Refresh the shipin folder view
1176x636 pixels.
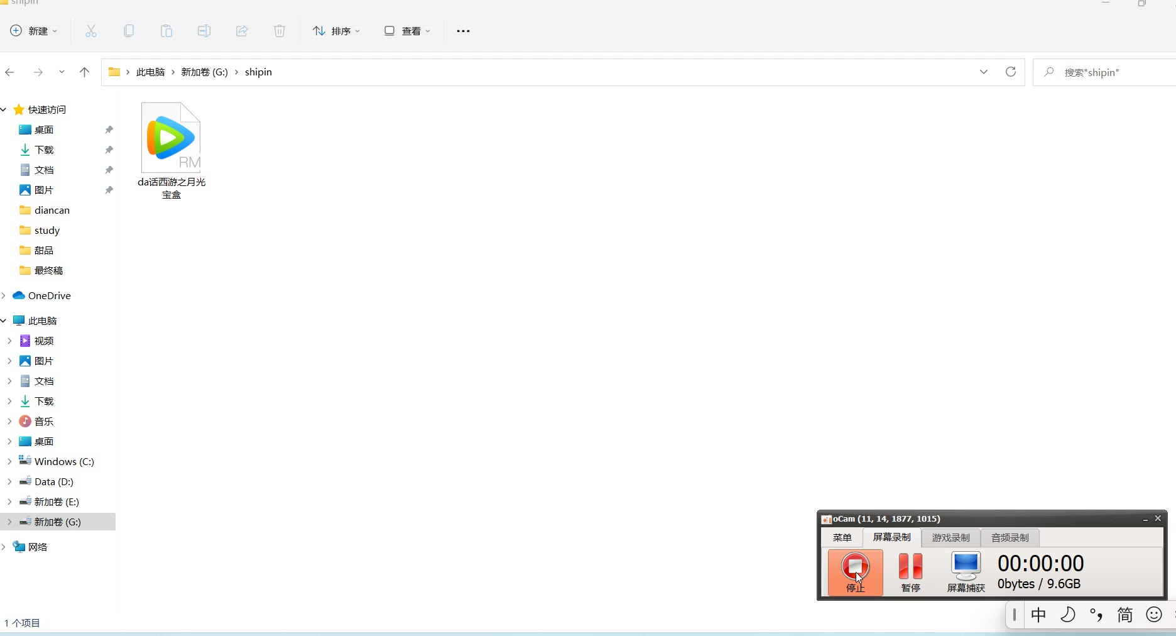(x=1011, y=72)
